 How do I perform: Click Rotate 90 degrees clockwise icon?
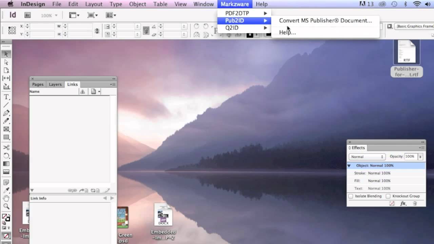coord(196,26)
